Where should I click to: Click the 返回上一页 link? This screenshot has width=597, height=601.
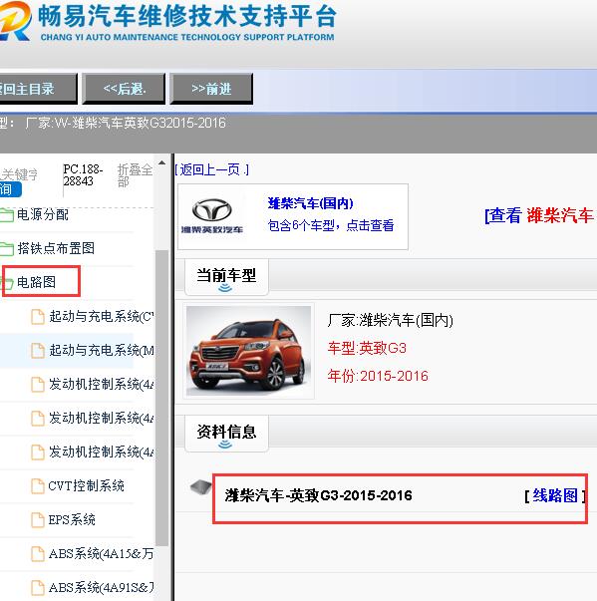[x=211, y=169]
